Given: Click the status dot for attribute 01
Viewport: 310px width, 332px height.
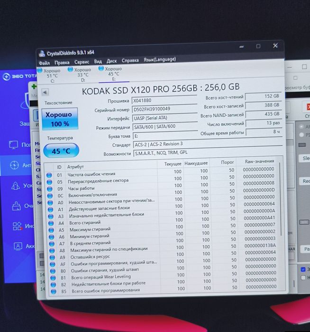Looking at the screenshot, I should tap(49, 175).
